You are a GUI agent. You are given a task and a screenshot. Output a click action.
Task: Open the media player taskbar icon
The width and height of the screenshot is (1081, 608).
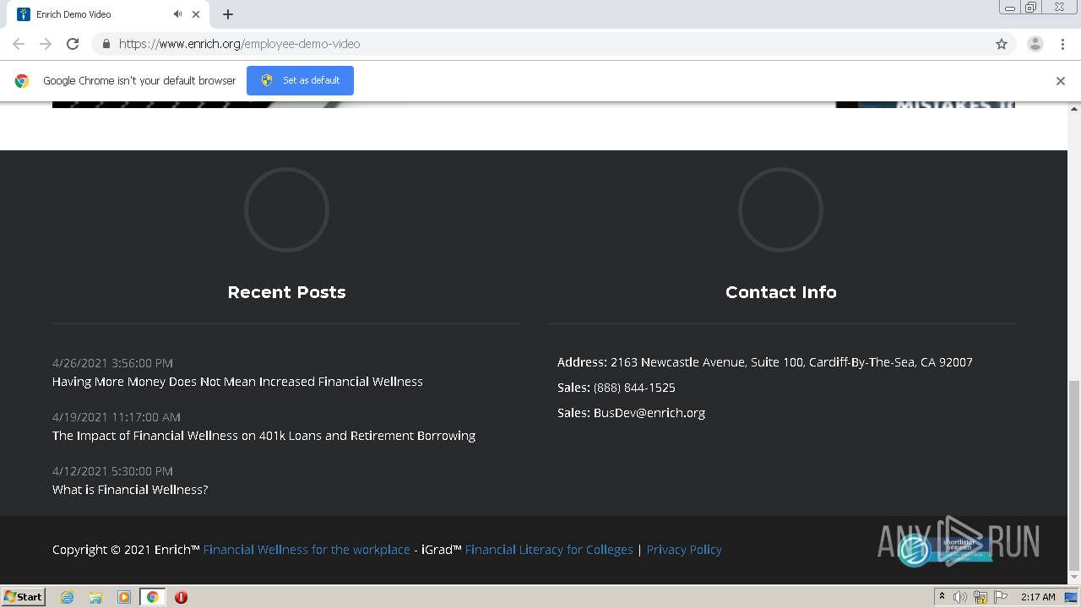[x=124, y=597]
